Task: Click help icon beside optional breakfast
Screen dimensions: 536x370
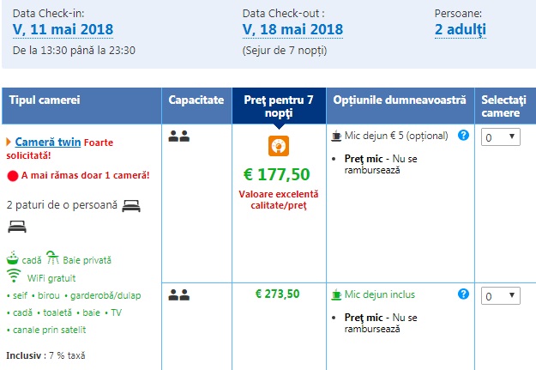Action: coord(463,136)
